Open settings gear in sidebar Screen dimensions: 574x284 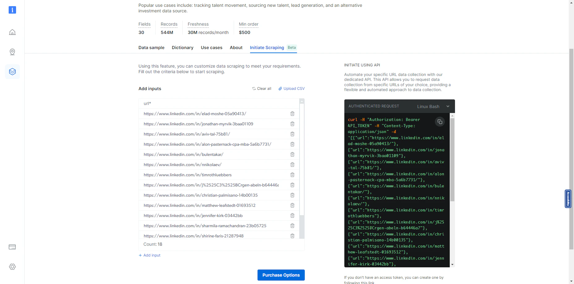tap(12, 267)
